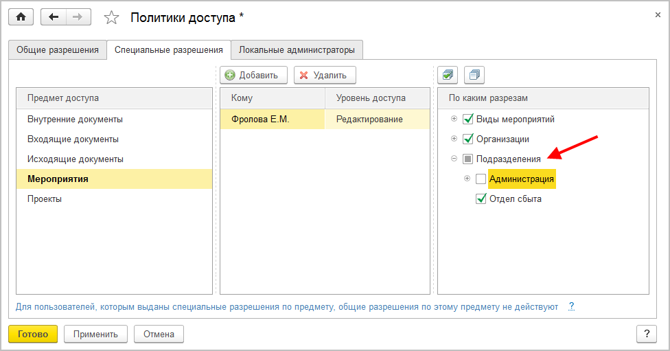The image size is (670, 351).
Task: Click the Удалить button
Action: (324, 75)
